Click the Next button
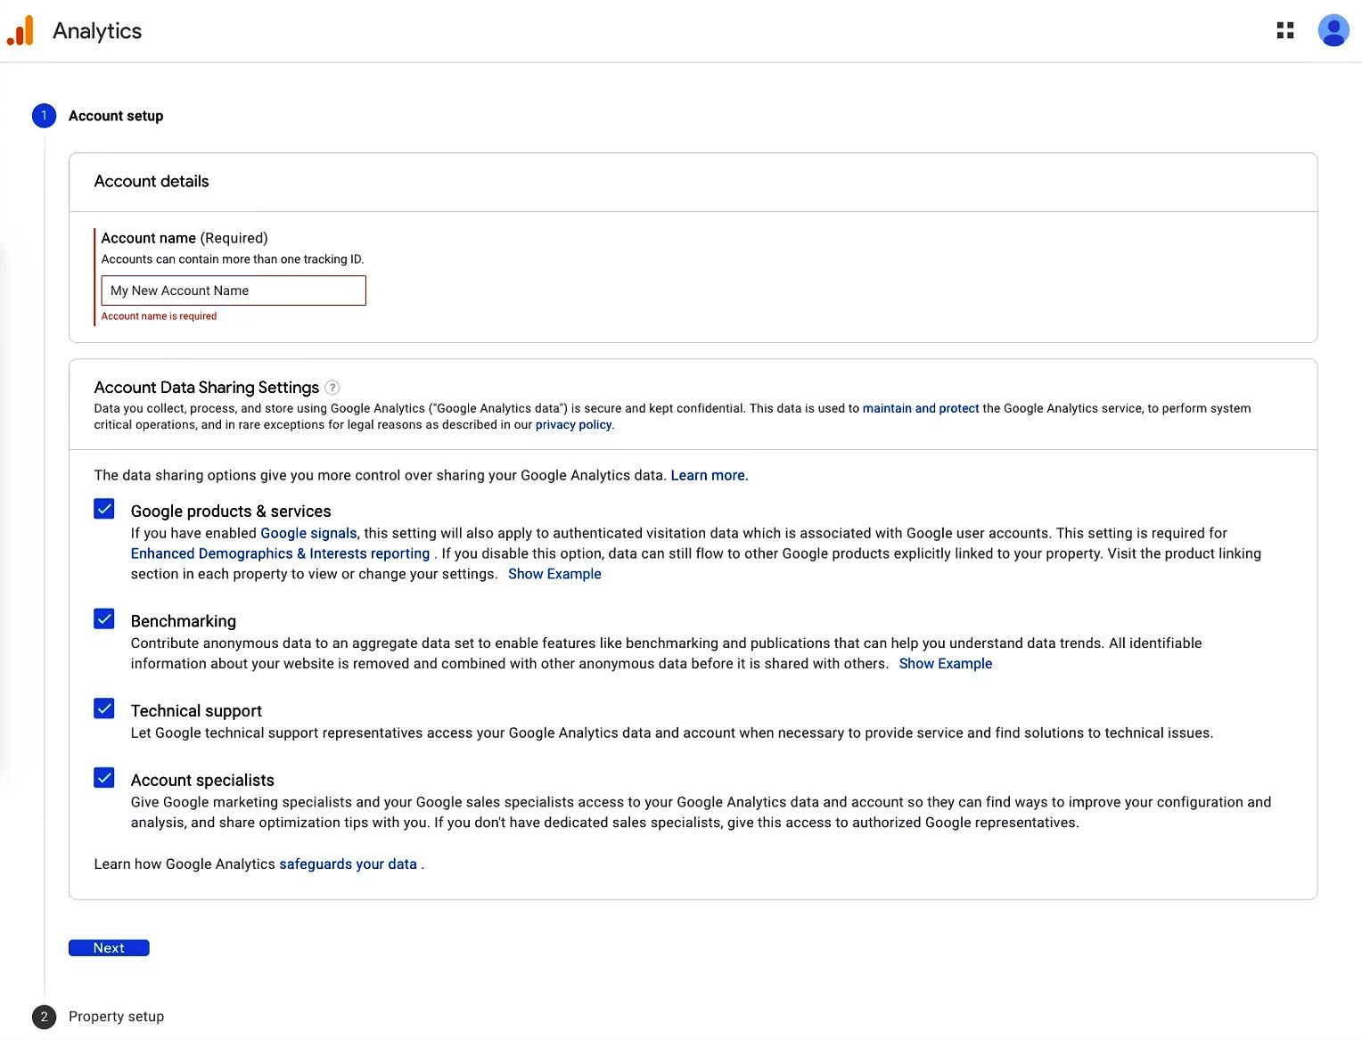This screenshot has width=1362, height=1040. click(x=109, y=948)
